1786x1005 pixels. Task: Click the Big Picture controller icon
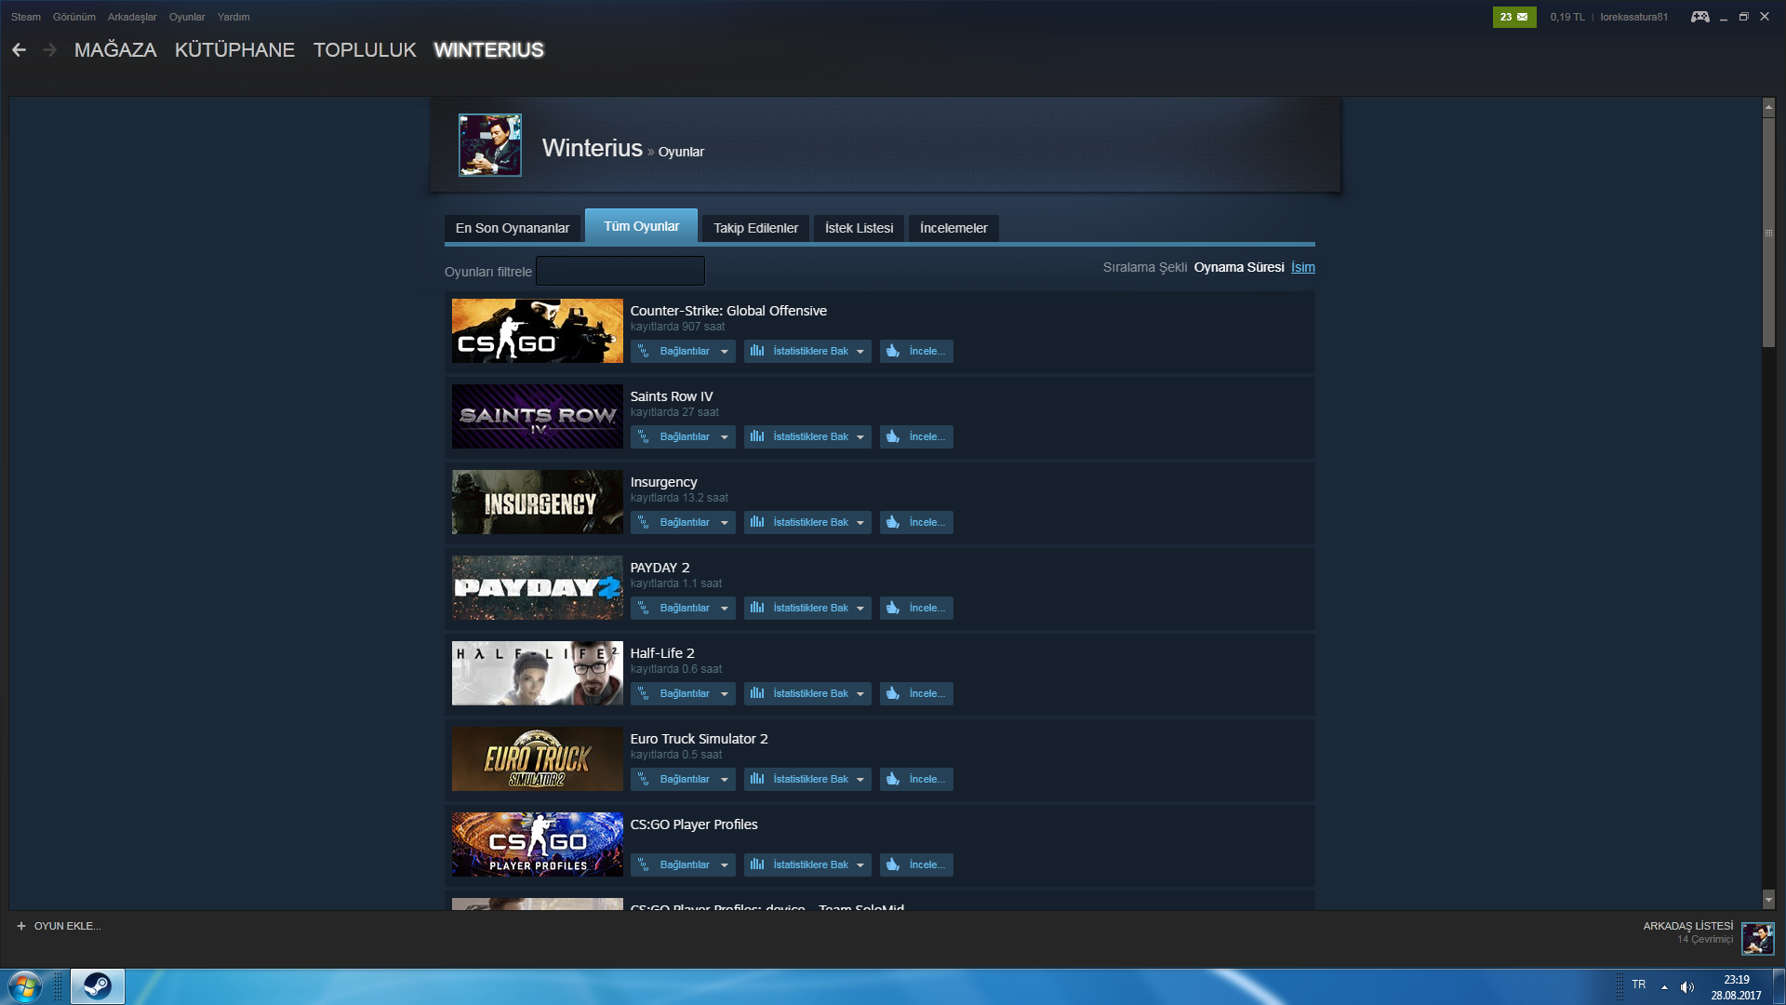1699,17
